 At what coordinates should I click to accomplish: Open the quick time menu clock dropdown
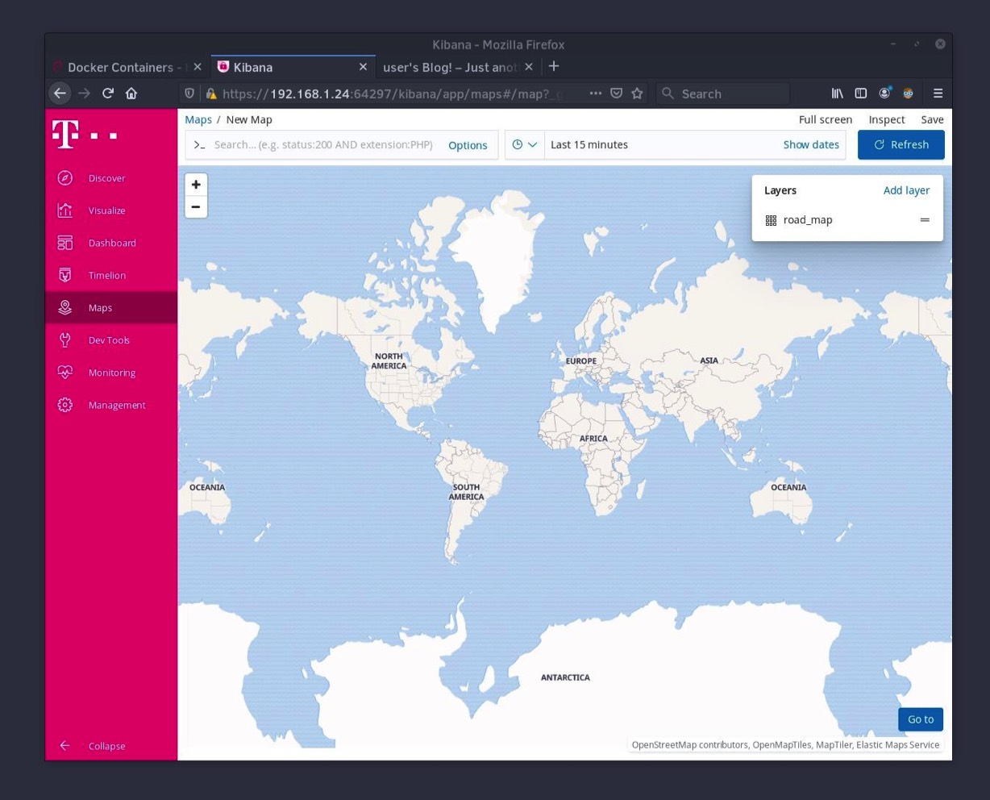coord(525,145)
